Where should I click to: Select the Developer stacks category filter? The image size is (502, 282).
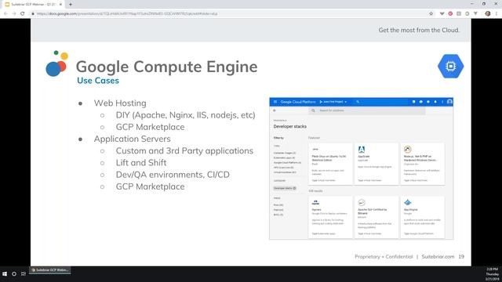click(x=285, y=188)
